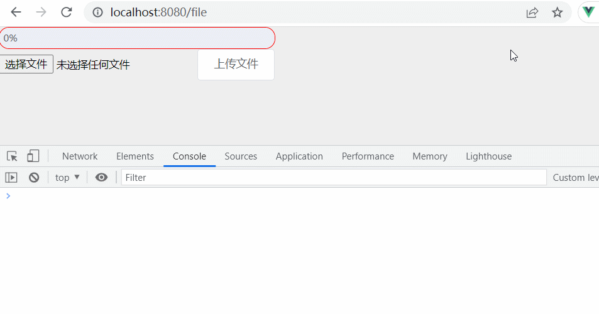The height and width of the screenshot is (314, 599).
Task: Open the Custom levels dropdown
Action: (575, 178)
